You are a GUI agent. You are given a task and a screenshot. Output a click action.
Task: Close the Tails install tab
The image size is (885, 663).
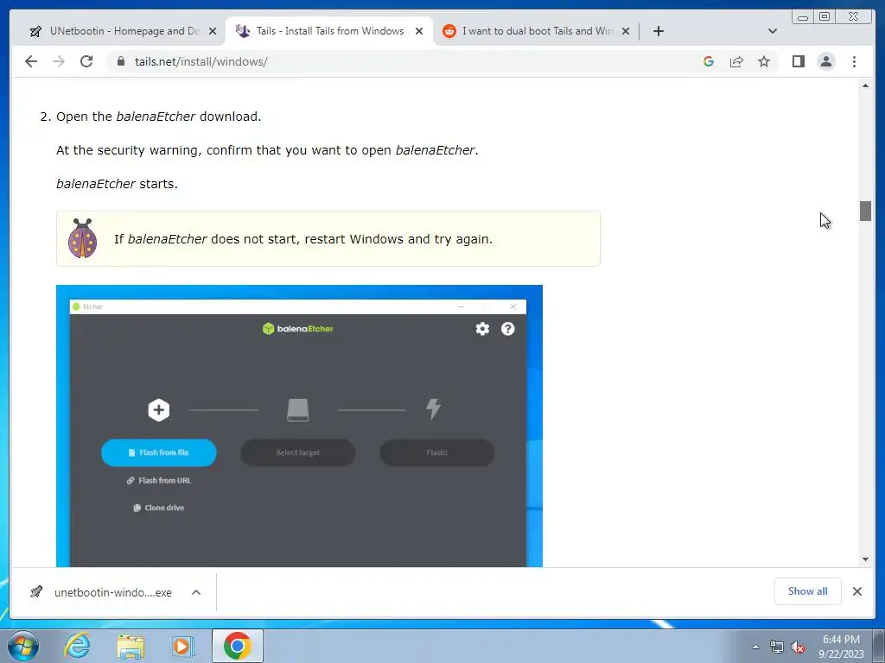(419, 31)
